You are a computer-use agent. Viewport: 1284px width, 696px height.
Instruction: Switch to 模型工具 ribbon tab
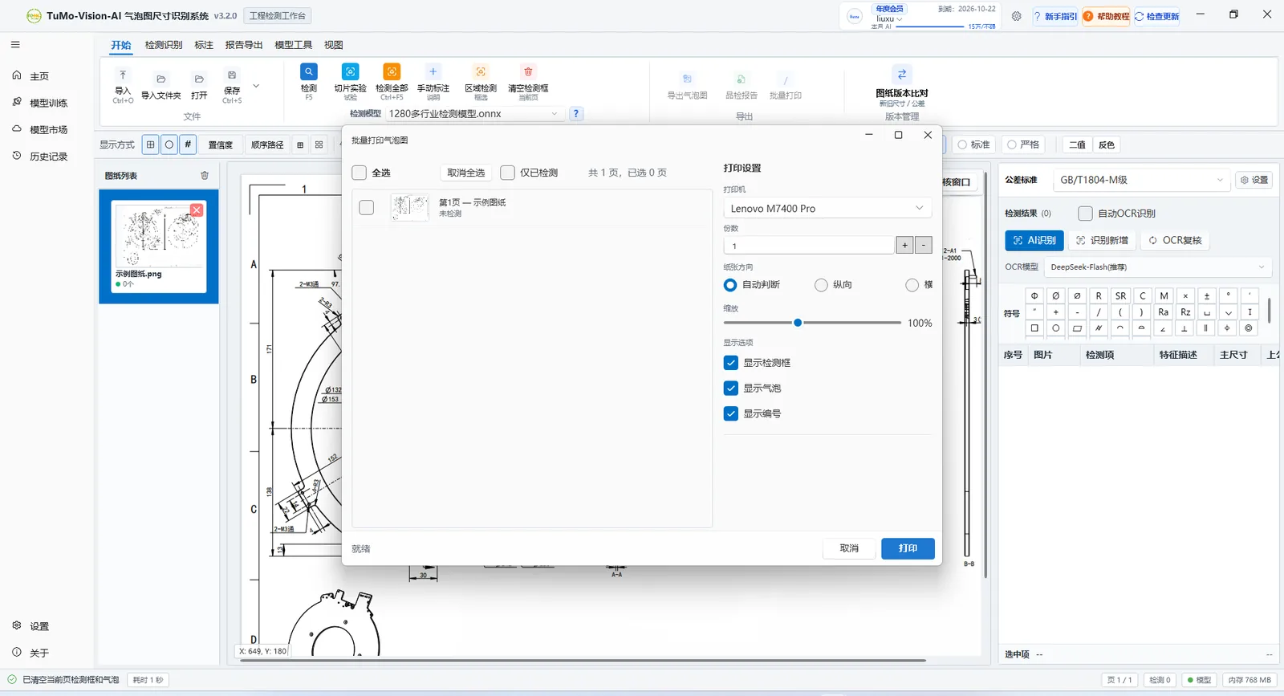(293, 45)
